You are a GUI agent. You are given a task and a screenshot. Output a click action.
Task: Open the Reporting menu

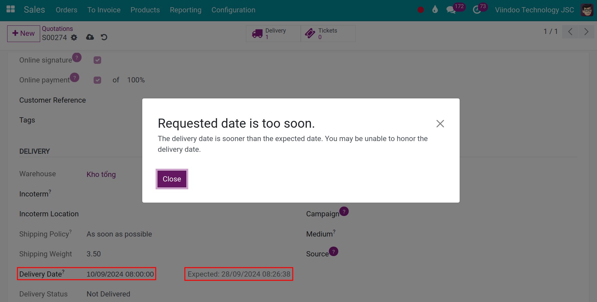pos(186,10)
